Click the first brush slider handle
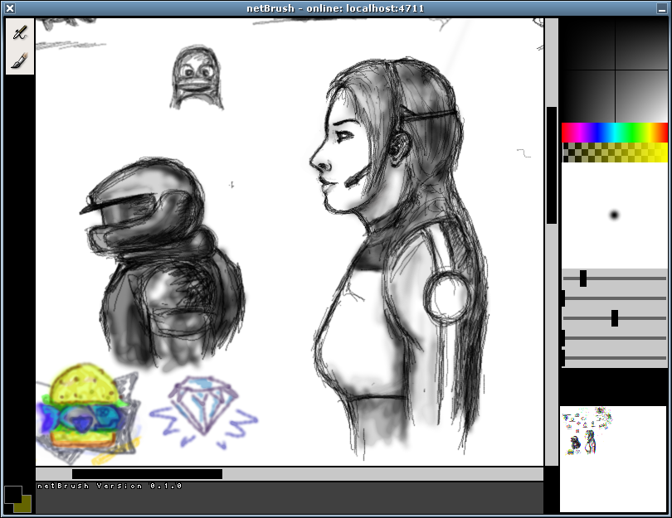 [x=583, y=278]
